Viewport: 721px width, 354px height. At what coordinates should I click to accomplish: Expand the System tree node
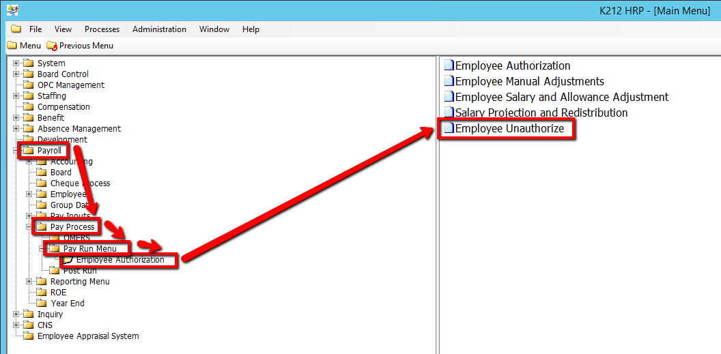[x=16, y=63]
